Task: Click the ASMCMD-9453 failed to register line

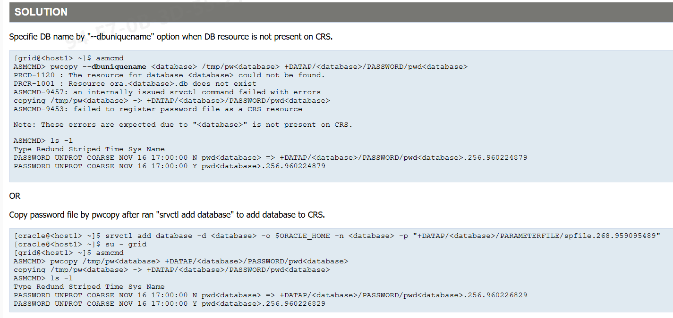Action: pos(158,109)
